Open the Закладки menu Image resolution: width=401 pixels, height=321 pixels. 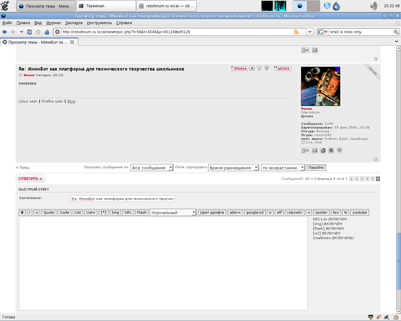click(74, 23)
